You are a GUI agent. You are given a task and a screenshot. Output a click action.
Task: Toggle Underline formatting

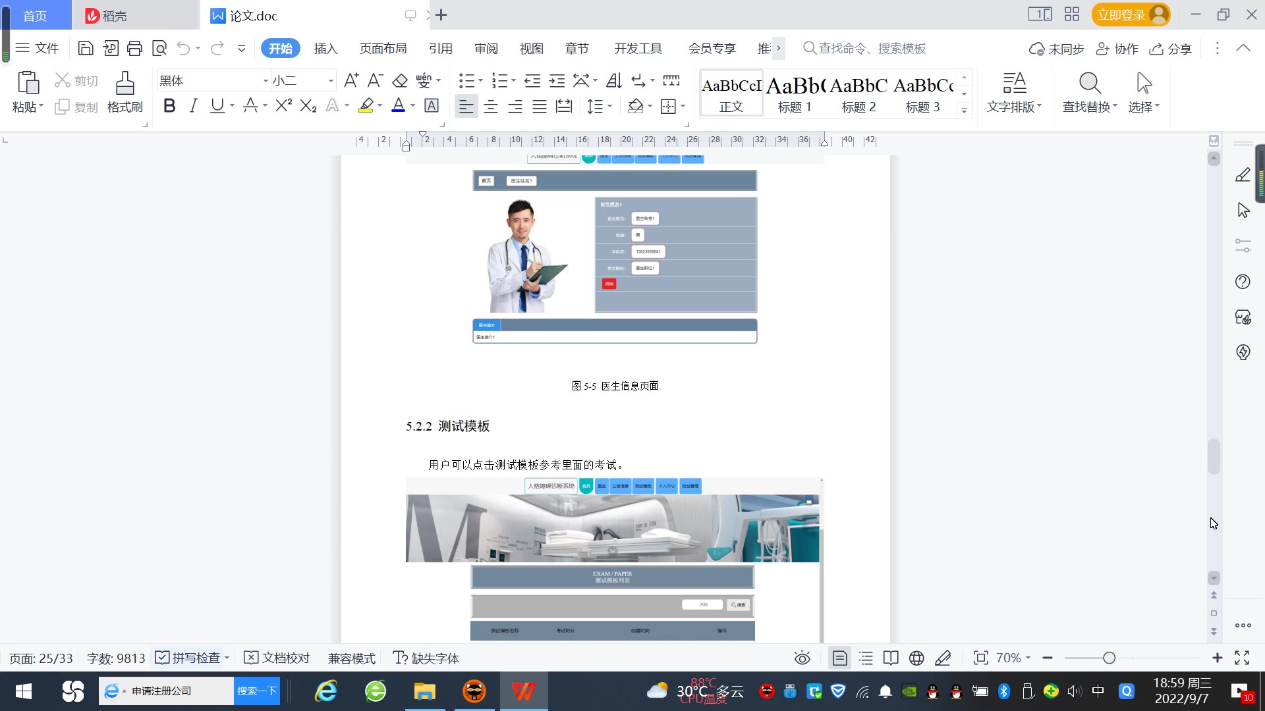point(217,105)
